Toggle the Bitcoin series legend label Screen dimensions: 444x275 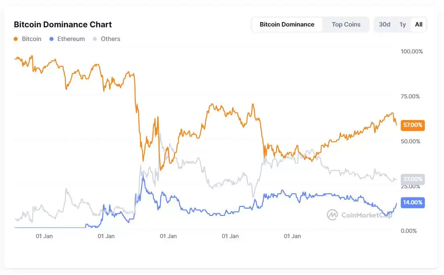[x=31, y=39]
